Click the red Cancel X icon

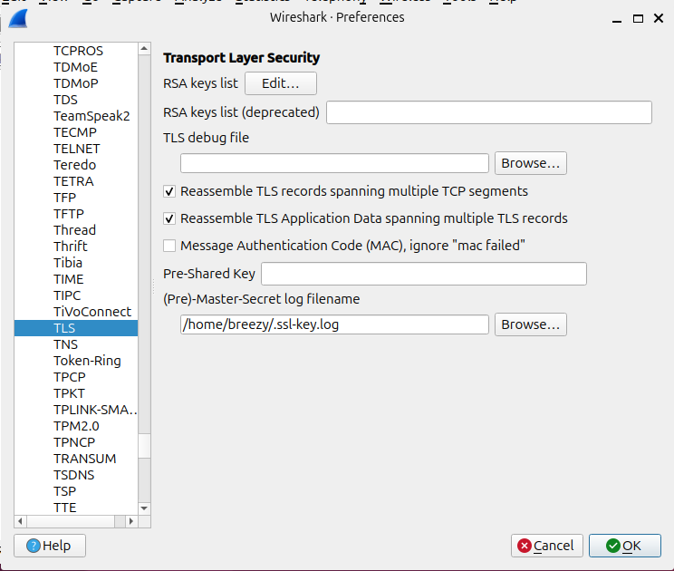[524, 546]
